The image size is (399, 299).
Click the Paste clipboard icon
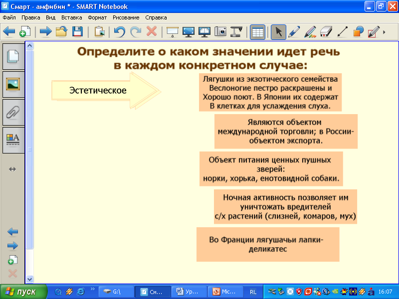click(x=99, y=32)
